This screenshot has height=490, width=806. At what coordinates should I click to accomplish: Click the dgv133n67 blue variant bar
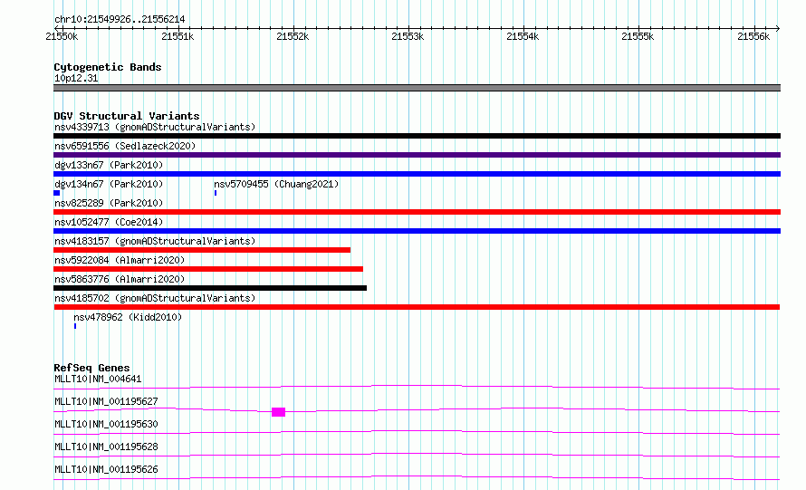click(x=417, y=174)
